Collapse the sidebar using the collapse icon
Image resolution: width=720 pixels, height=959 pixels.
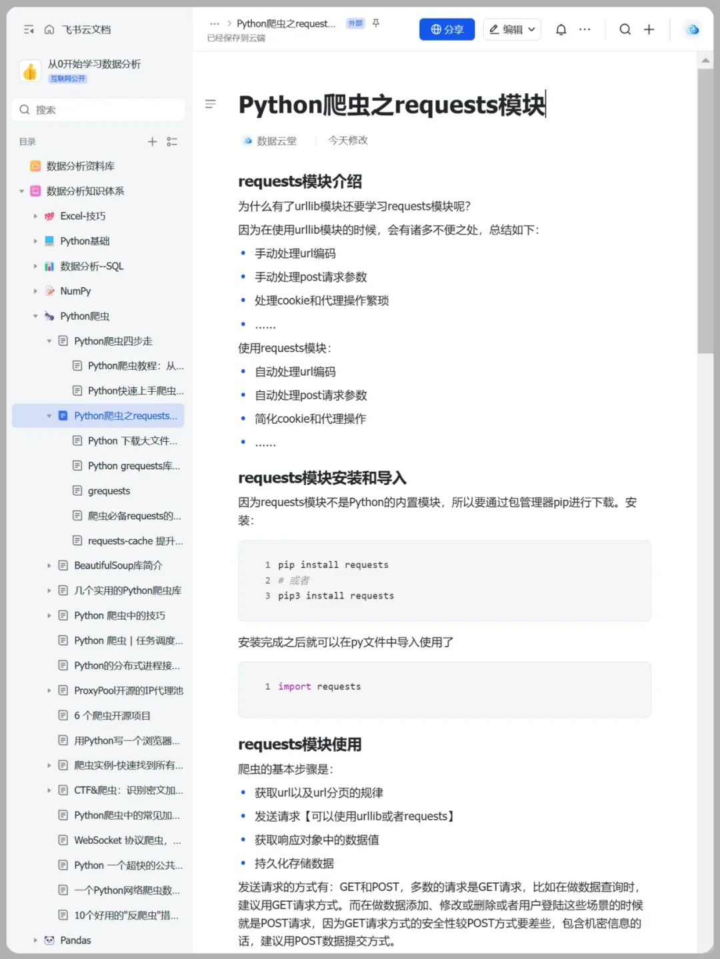coord(28,29)
